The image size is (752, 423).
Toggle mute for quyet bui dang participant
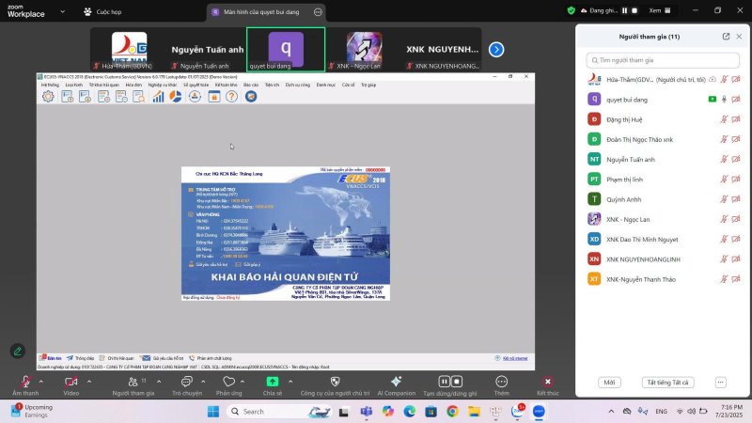point(724,99)
